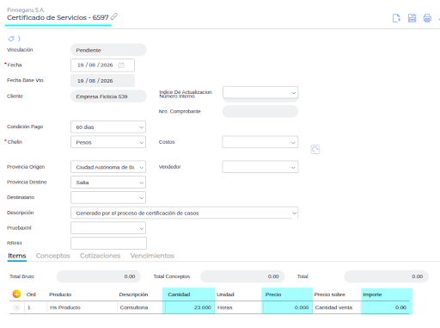Click the Nro. Comprobante field

coord(260,111)
